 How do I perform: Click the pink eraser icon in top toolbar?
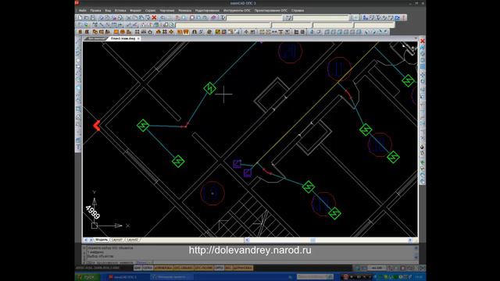click(x=213, y=17)
